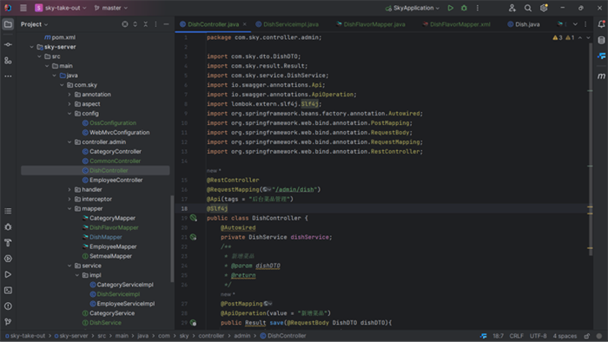Go to line via 18:7 position

click(498, 336)
